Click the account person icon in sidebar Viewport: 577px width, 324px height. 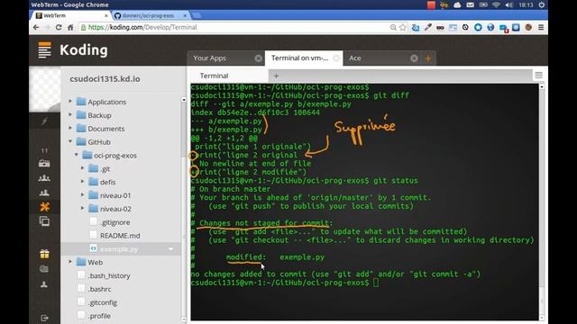point(44,284)
